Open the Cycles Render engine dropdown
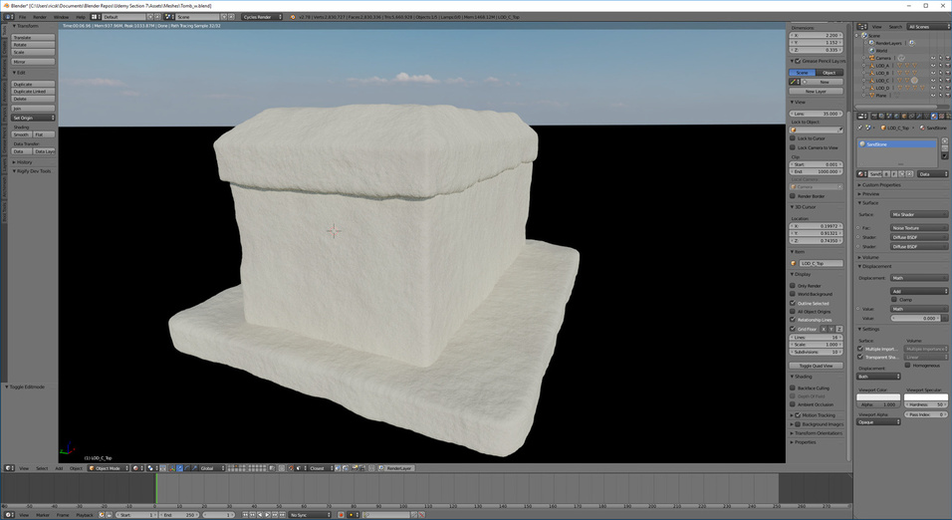952x520 pixels. [x=263, y=17]
